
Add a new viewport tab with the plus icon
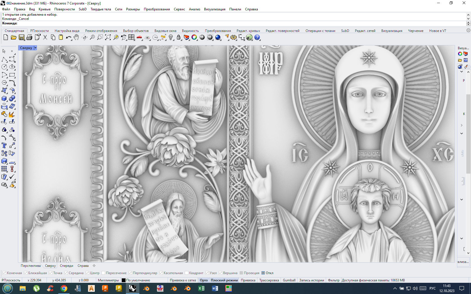(94, 266)
